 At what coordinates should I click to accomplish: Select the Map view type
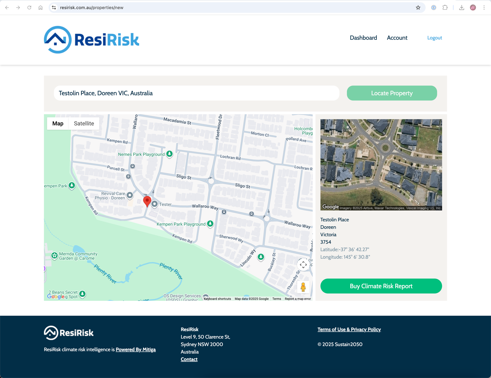click(x=58, y=124)
